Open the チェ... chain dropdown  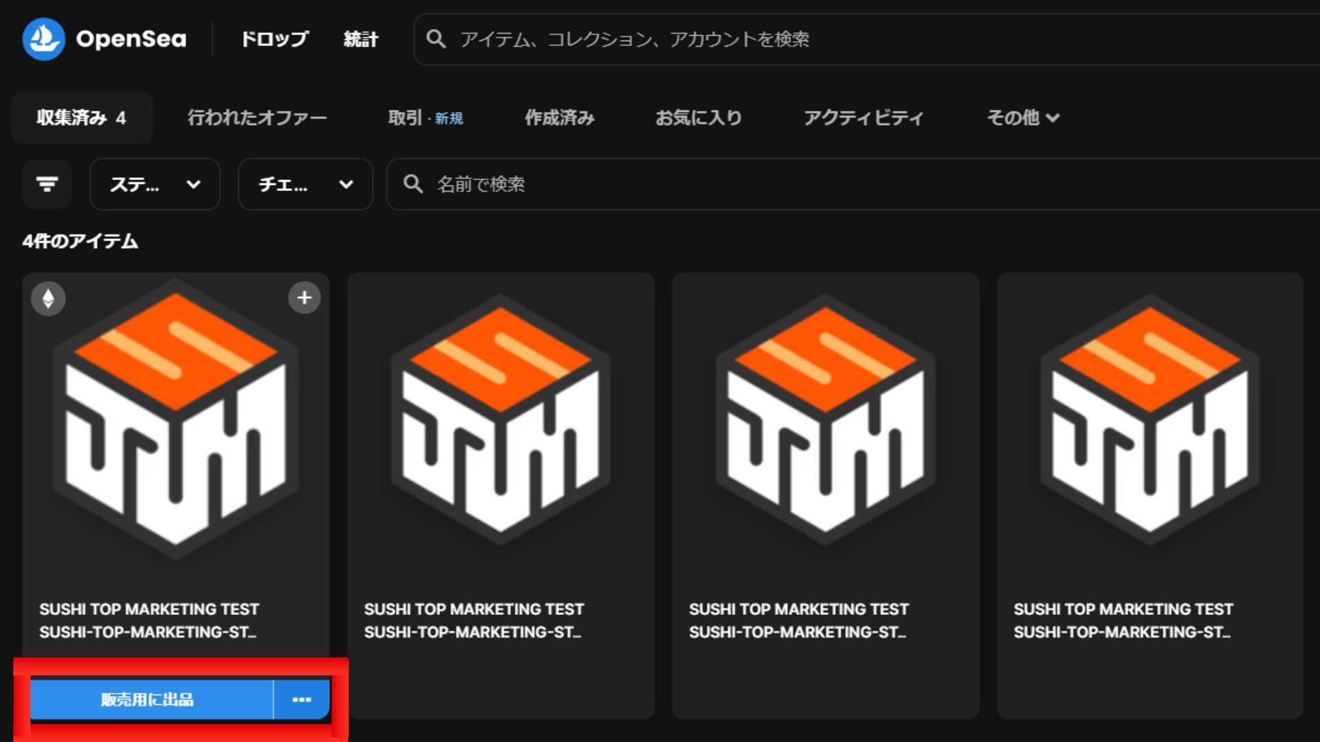coord(305,184)
